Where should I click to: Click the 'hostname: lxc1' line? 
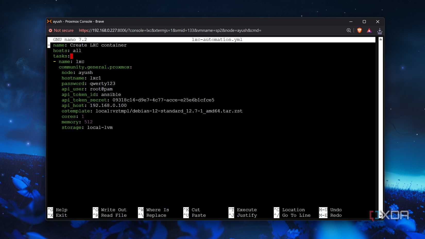81,78
